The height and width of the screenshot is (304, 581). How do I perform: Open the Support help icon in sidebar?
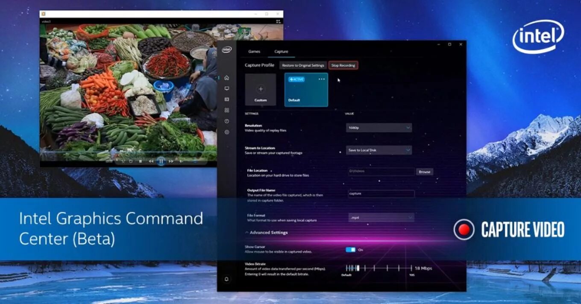(226, 121)
